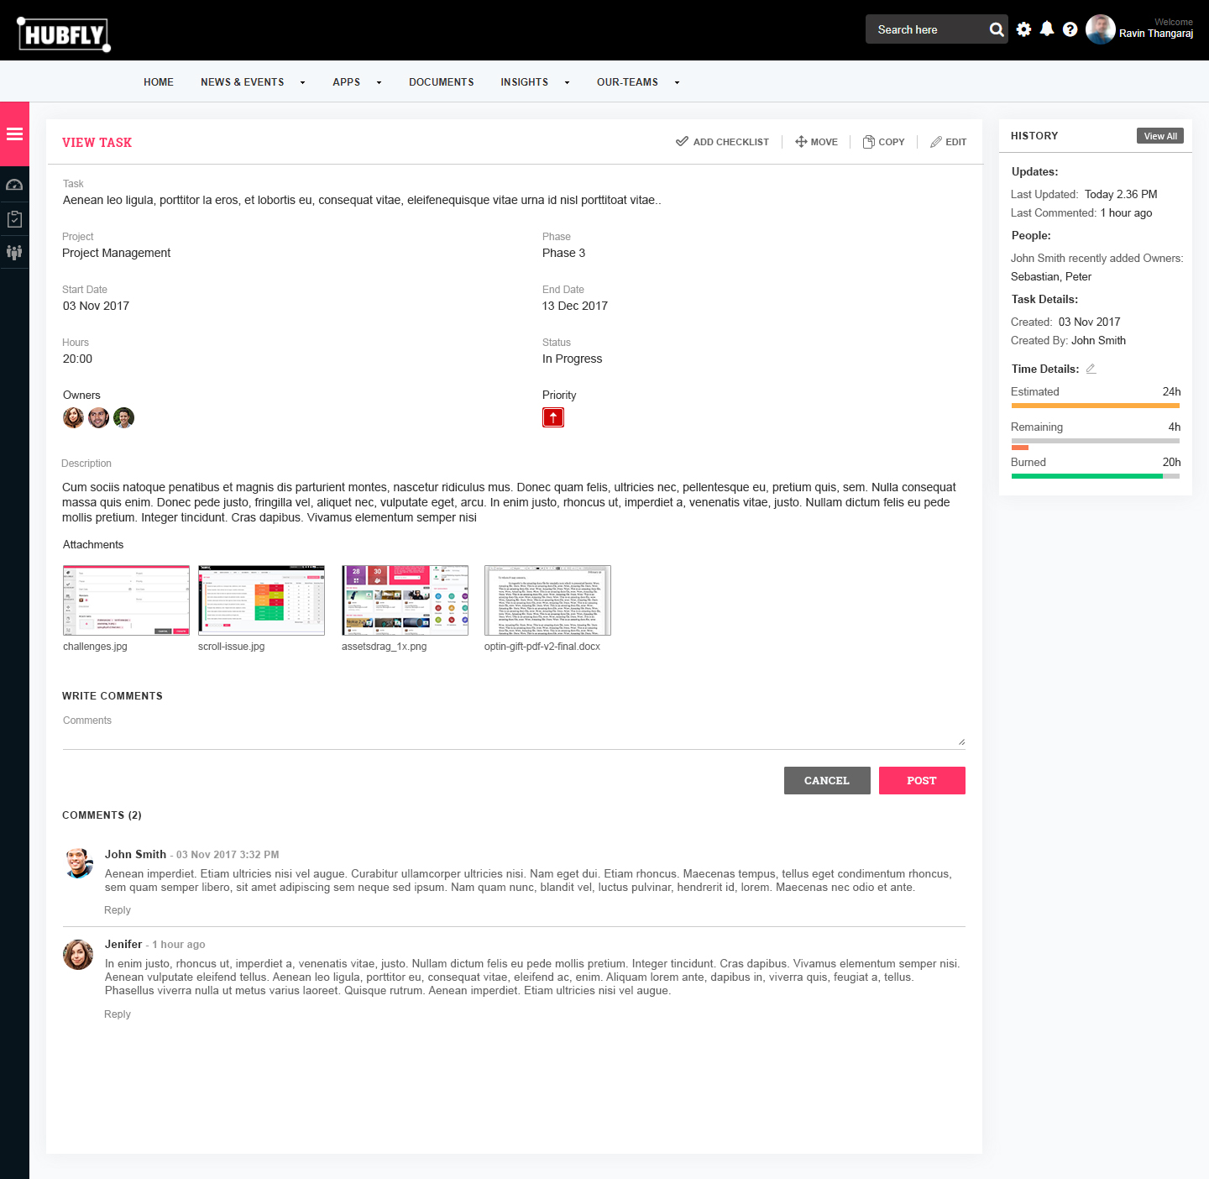Reply to John Smith's comment

click(118, 910)
